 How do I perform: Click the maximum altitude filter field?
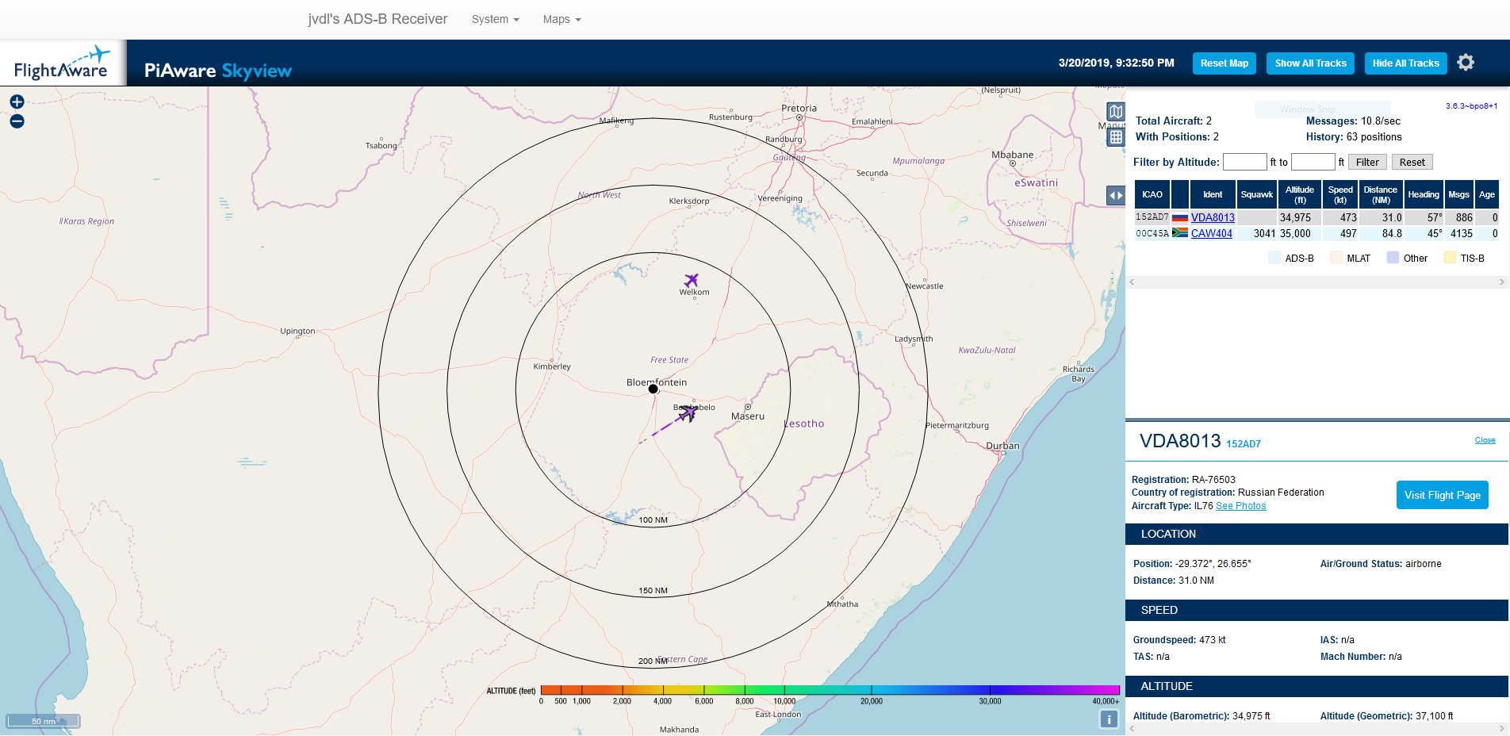click(1313, 162)
